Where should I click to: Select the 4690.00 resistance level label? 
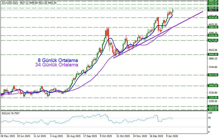click(x=213, y=8)
